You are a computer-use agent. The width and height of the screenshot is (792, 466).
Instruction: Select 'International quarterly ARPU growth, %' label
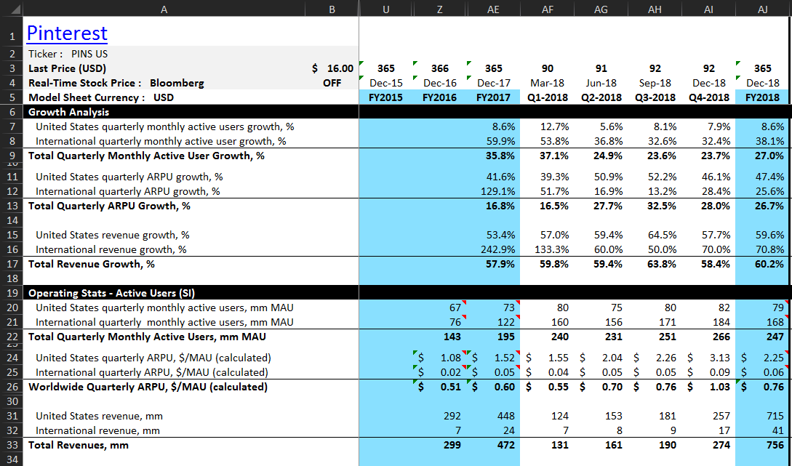pos(128,191)
